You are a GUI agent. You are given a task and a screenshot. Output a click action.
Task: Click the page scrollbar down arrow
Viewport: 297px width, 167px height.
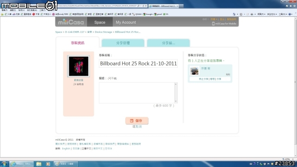(296, 156)
